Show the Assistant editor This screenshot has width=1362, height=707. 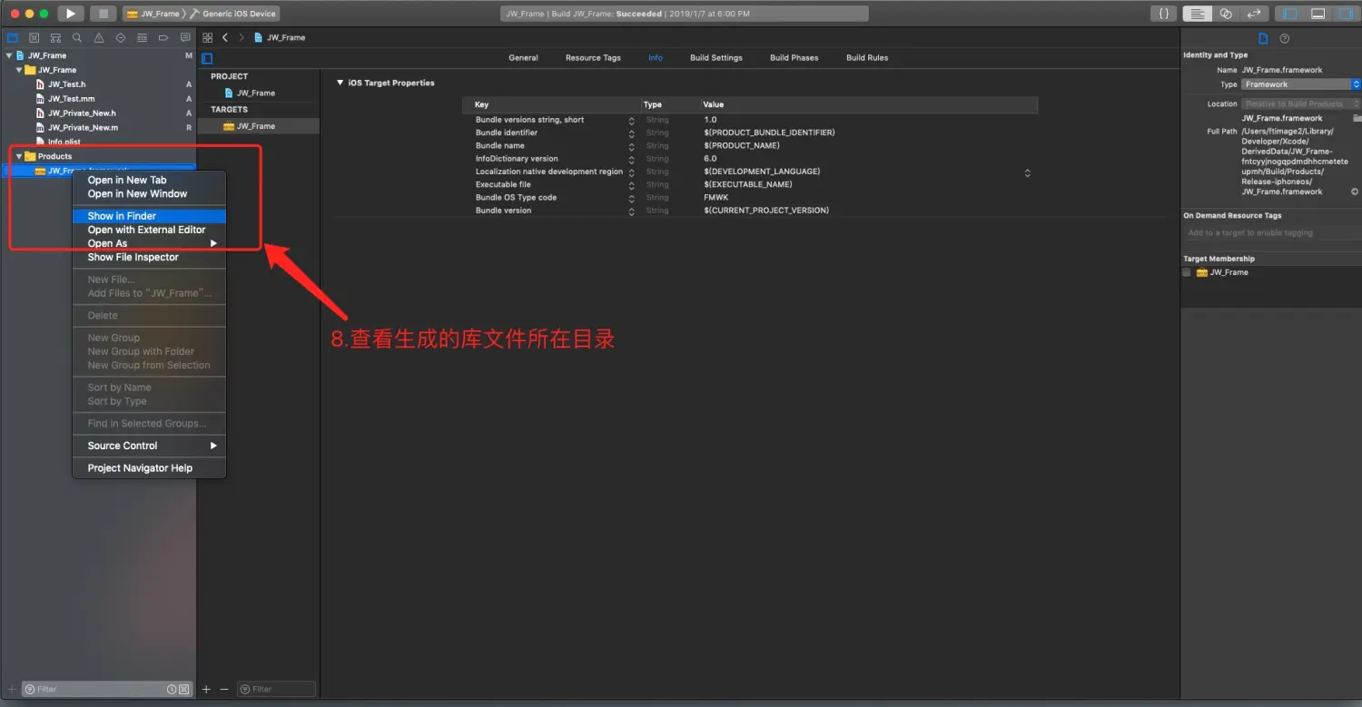point(1226,14)
